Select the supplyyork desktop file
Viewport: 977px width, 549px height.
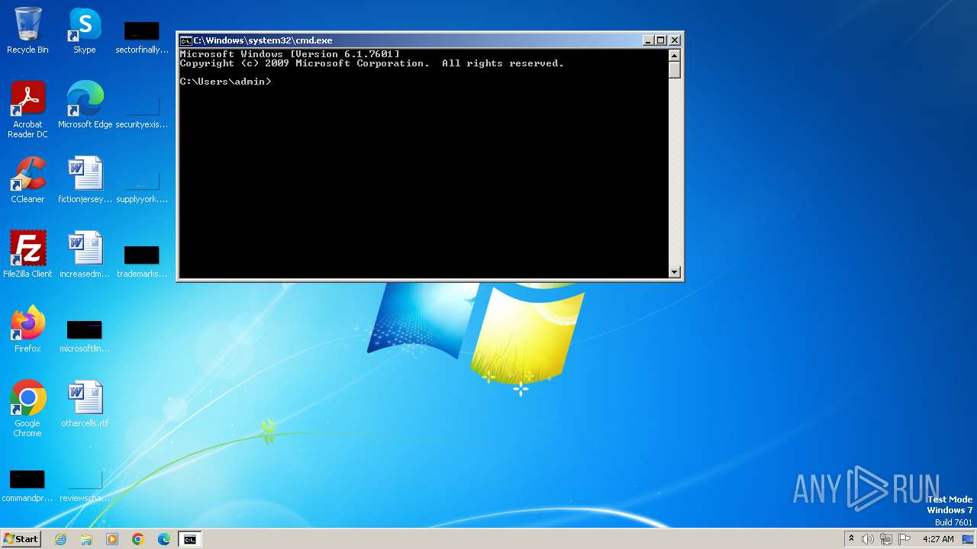coord(141,186)
